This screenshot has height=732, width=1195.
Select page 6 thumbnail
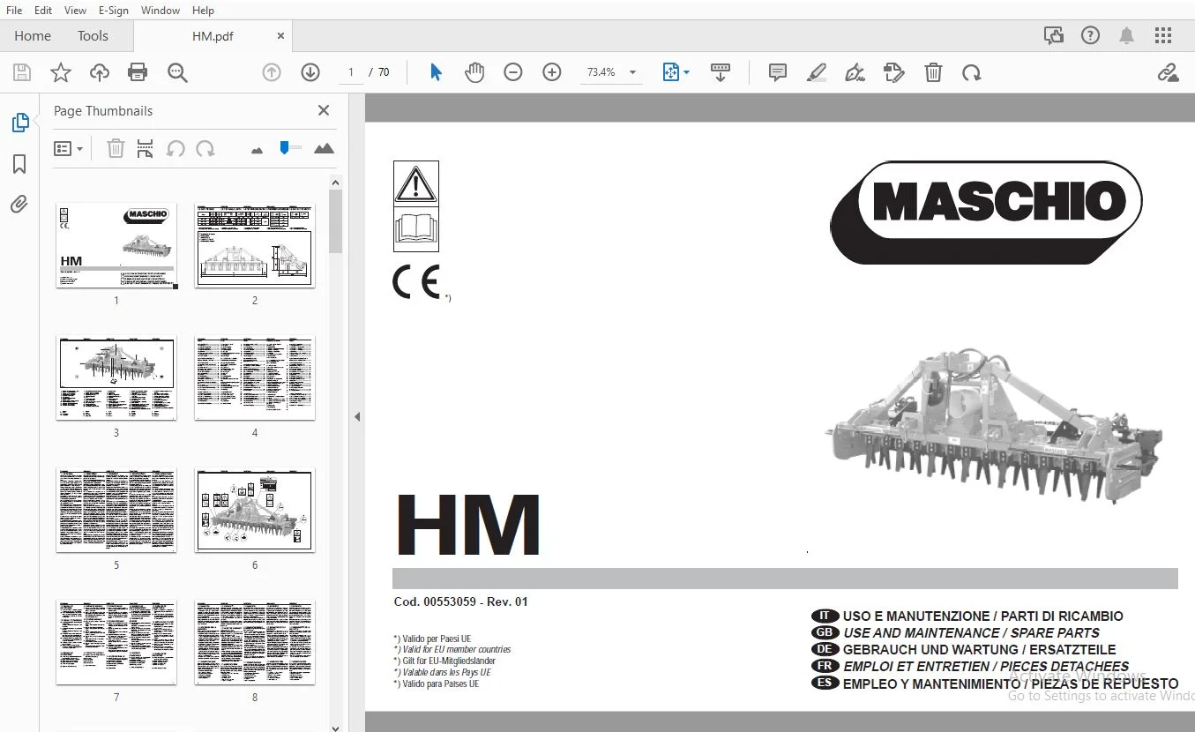click(255, 510)
